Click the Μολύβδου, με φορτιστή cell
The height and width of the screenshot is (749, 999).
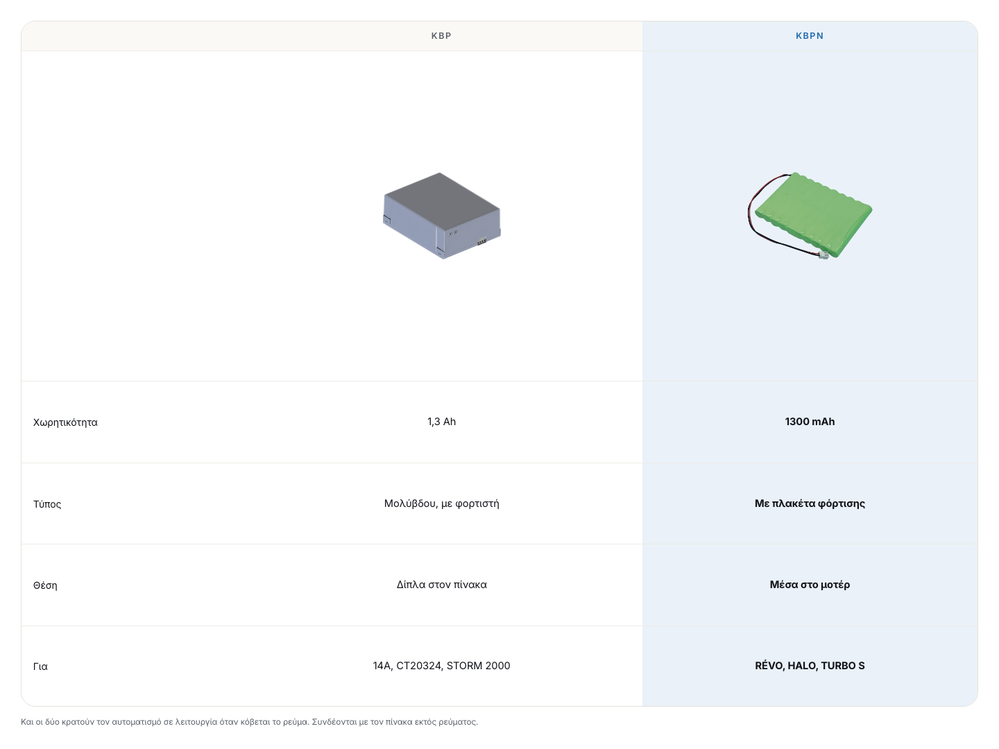442,503
